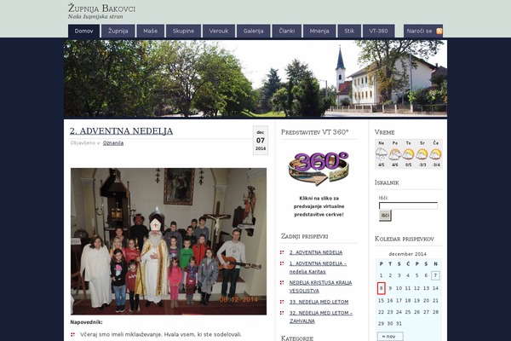Click the Koledar prispevkov heading
The image size is (511, 341).
tap(404, 239)
